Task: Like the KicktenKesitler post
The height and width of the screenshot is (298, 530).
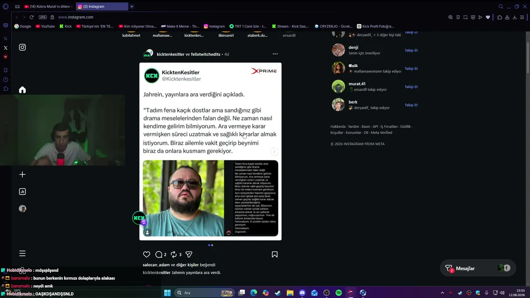Action: point(147,255)
